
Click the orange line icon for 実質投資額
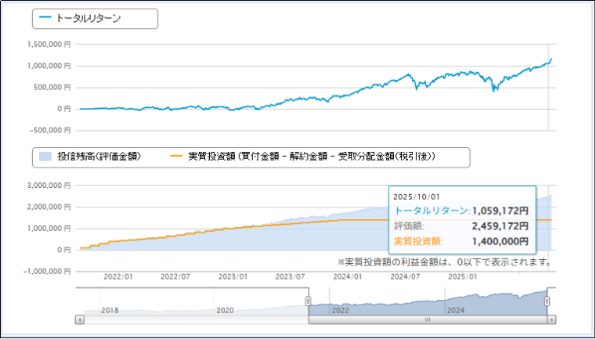click(x=176, y=157)
